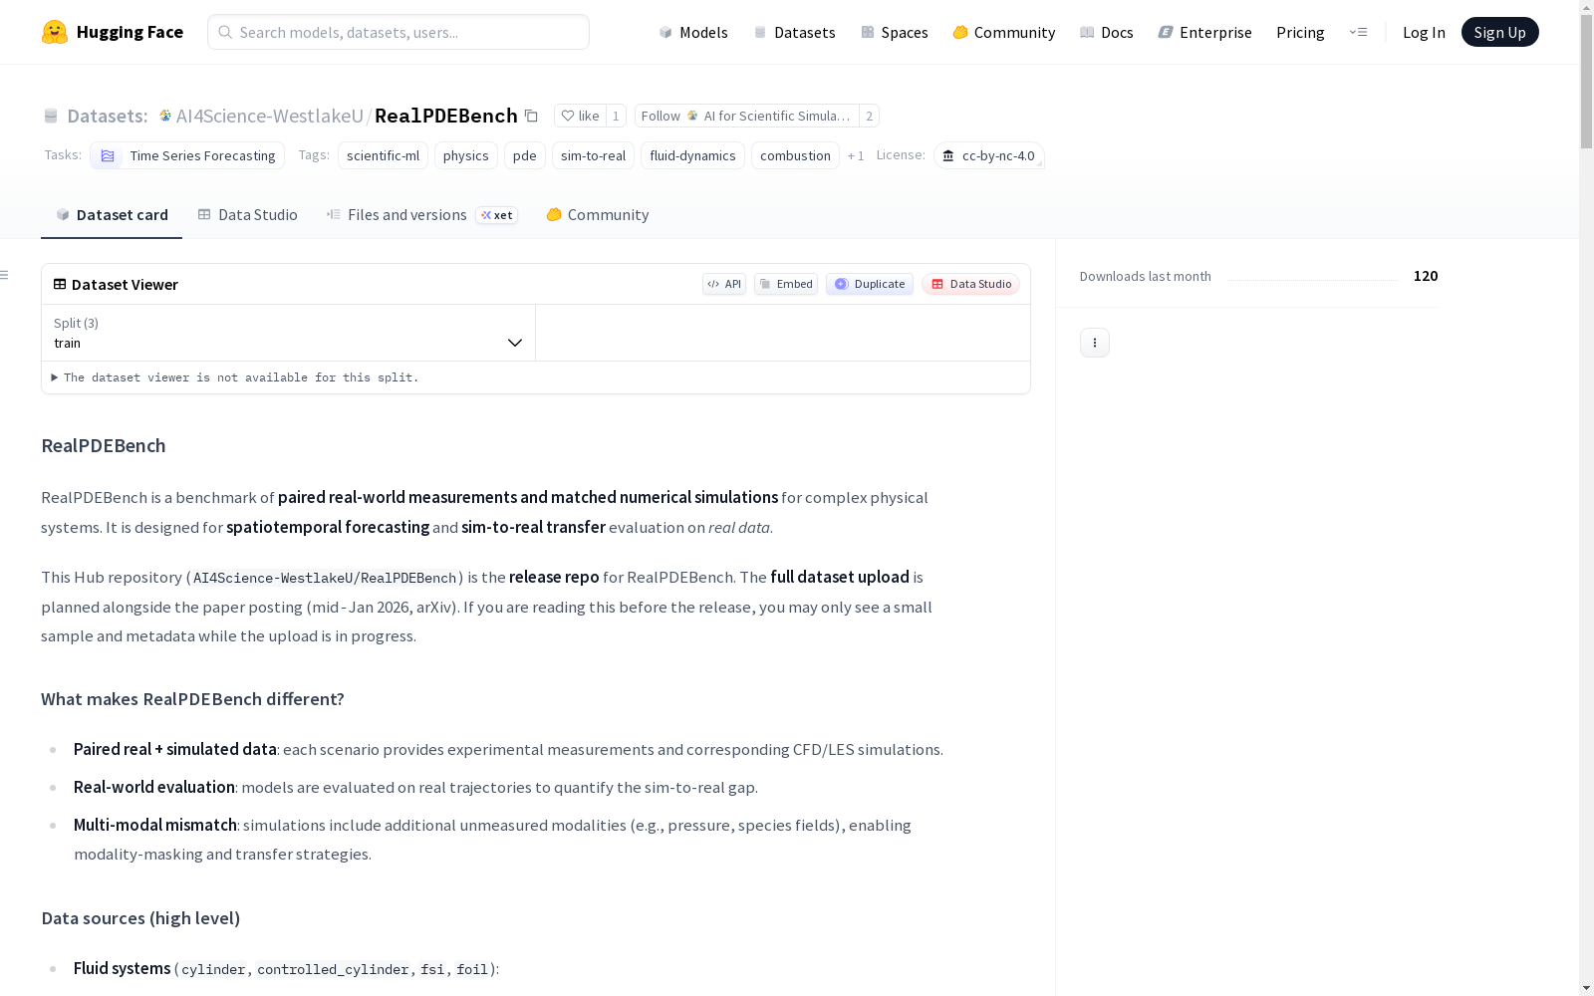The height and width of the screenshot is (996, 1594).
Task: Go to Models in top navigation
Action: [x=693, y=32]
